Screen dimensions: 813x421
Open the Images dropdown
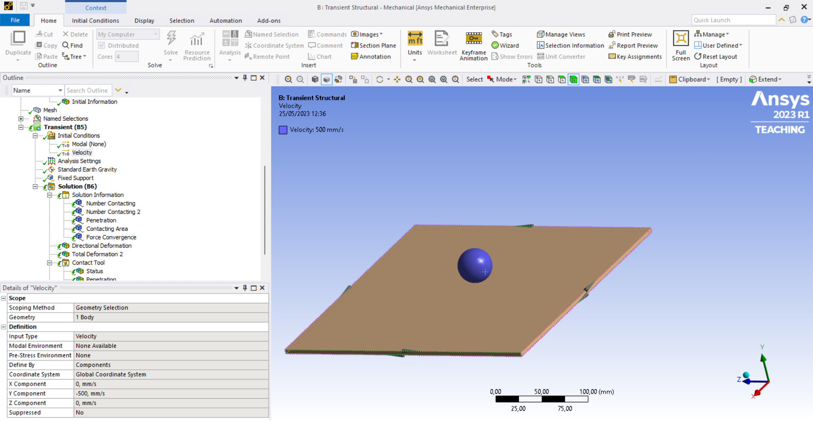coord(367,34)
